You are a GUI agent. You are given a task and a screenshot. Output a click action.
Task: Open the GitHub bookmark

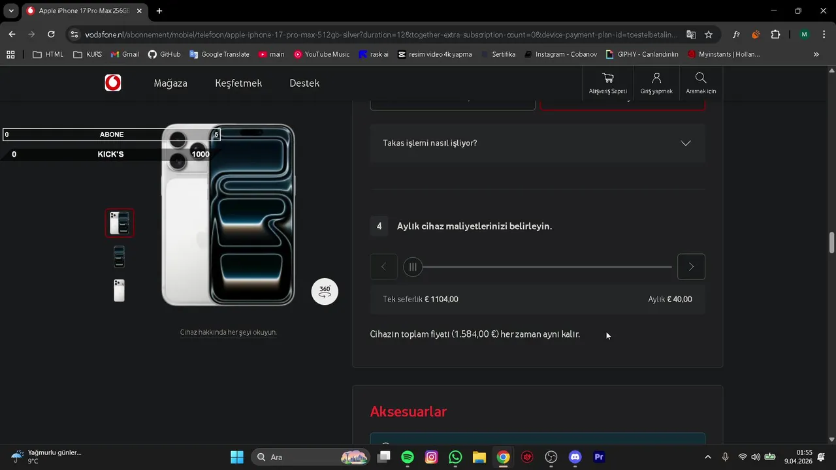tap(164, 54)
